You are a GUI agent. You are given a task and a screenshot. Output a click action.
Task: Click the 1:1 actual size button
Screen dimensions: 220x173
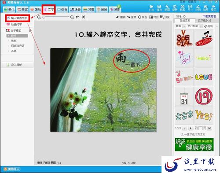tap(77, 17)
